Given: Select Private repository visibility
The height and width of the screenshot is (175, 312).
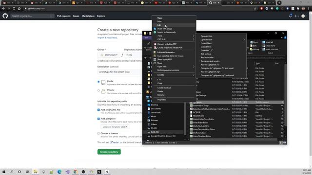Looking at the screenshot, I should tap(98, 90).
